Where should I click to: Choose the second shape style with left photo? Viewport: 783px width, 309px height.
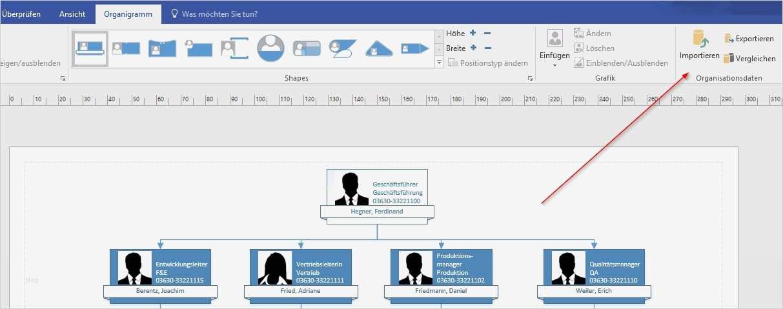coord(126,48)
